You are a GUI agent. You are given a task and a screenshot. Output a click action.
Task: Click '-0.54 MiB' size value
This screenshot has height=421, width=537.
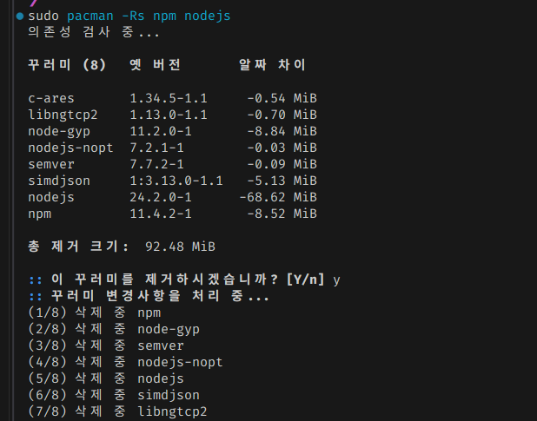point(282,98)
